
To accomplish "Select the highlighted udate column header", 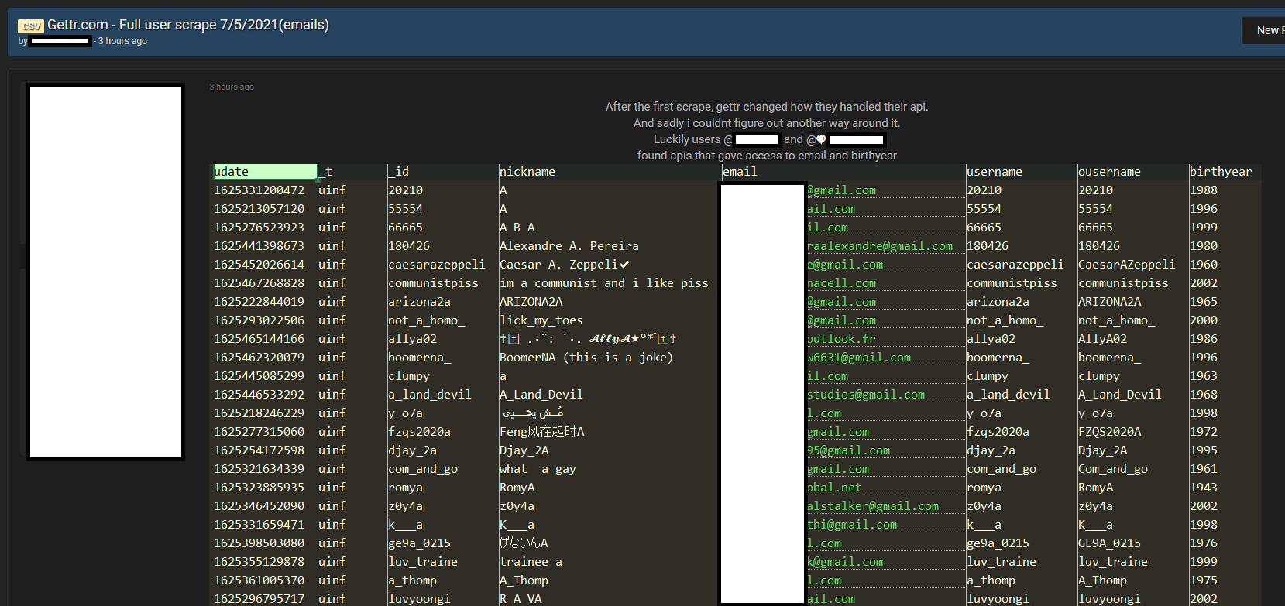I will coord(265,172).
